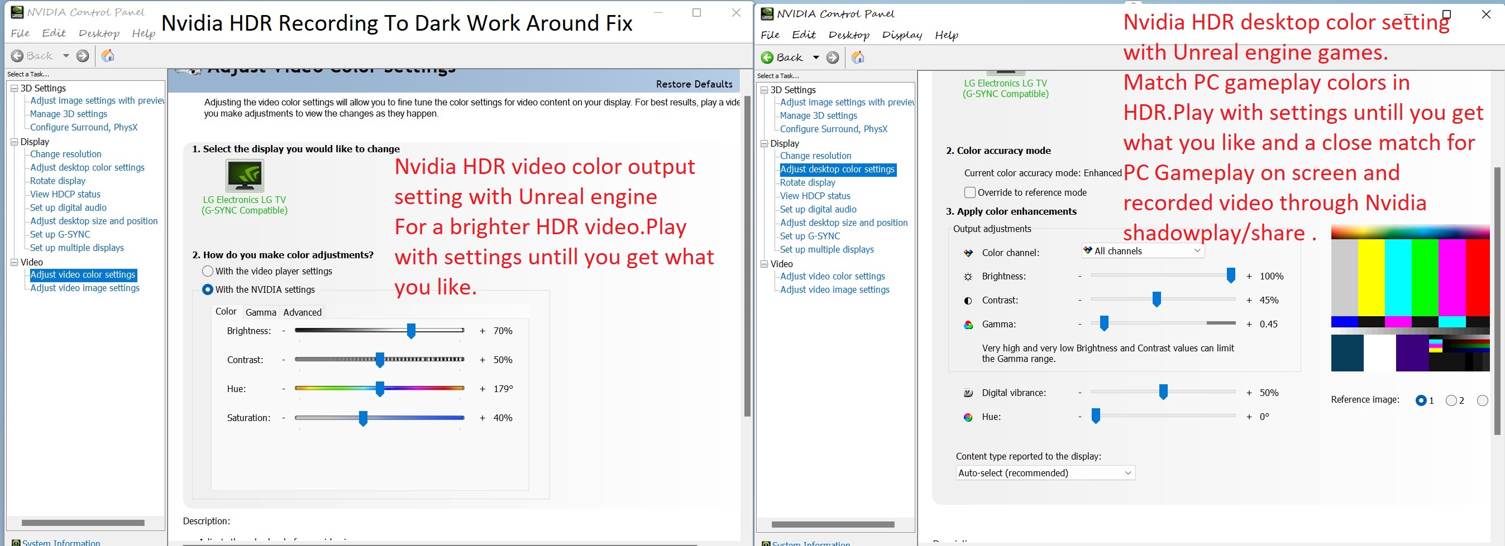1505x546 pixels.
Task: Click minus button next to desktop Brightness slider
Action: (x=1079, y=277)
